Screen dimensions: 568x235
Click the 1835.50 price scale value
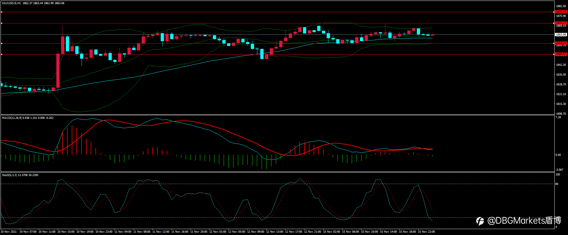point(561,75)
